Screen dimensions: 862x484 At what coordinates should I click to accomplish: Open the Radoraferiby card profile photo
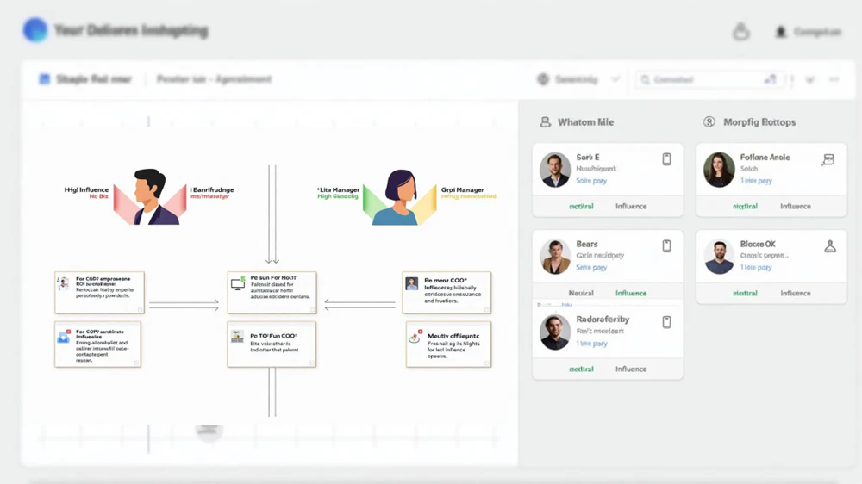tap(555, 332)
